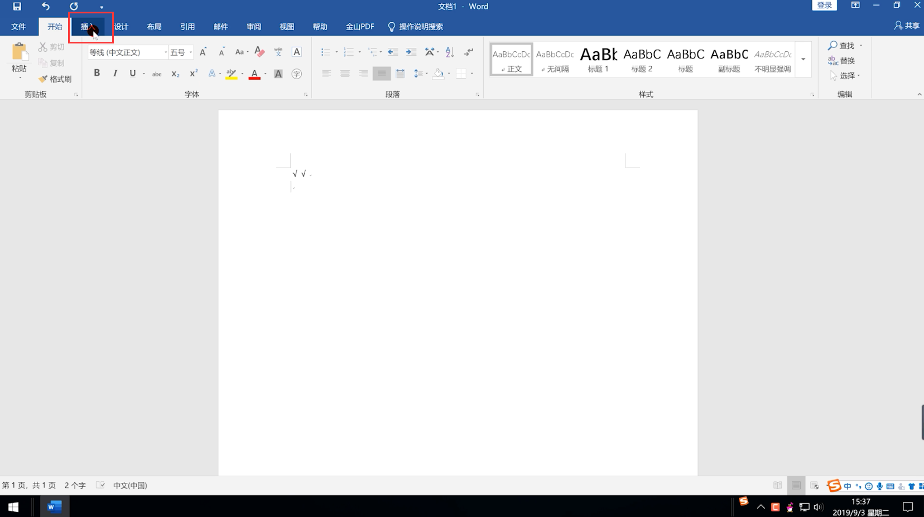Viewport: 924px width, 517px height.
Task: Switch to the Design (设计) tab
Action: [121, 27]
